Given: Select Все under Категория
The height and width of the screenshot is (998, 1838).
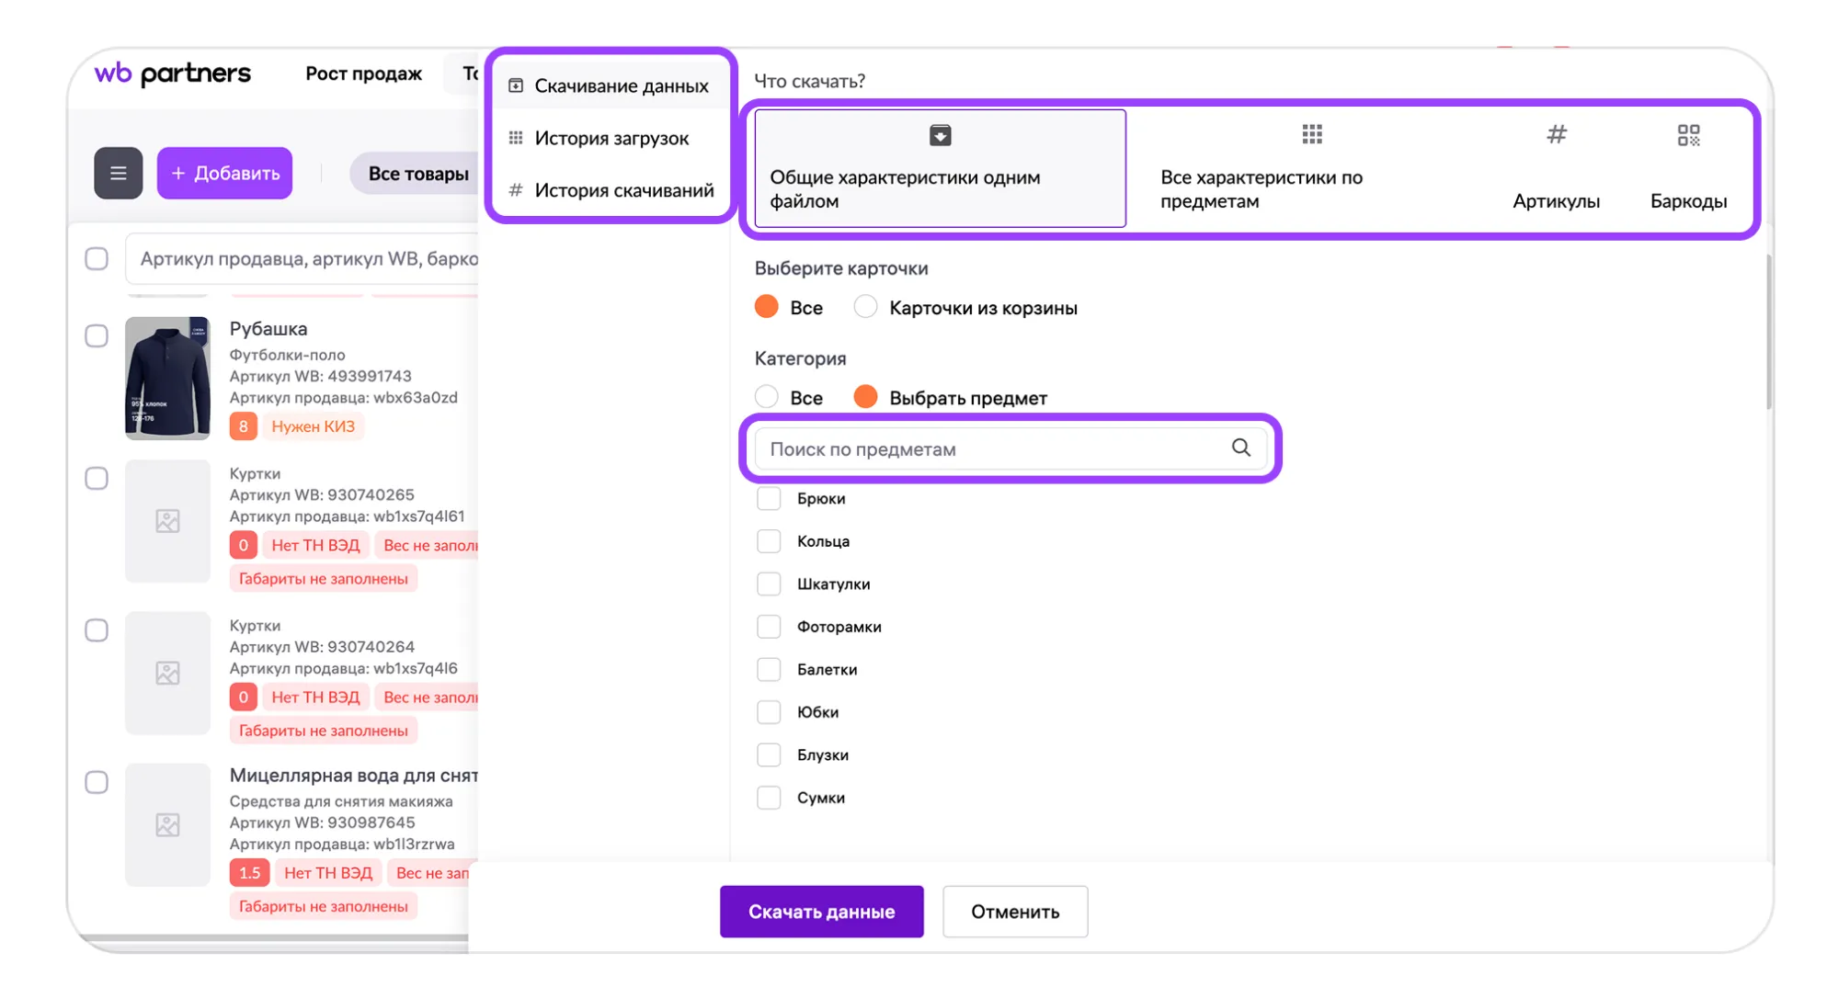Looking at the screenshot, I should 766,397.
